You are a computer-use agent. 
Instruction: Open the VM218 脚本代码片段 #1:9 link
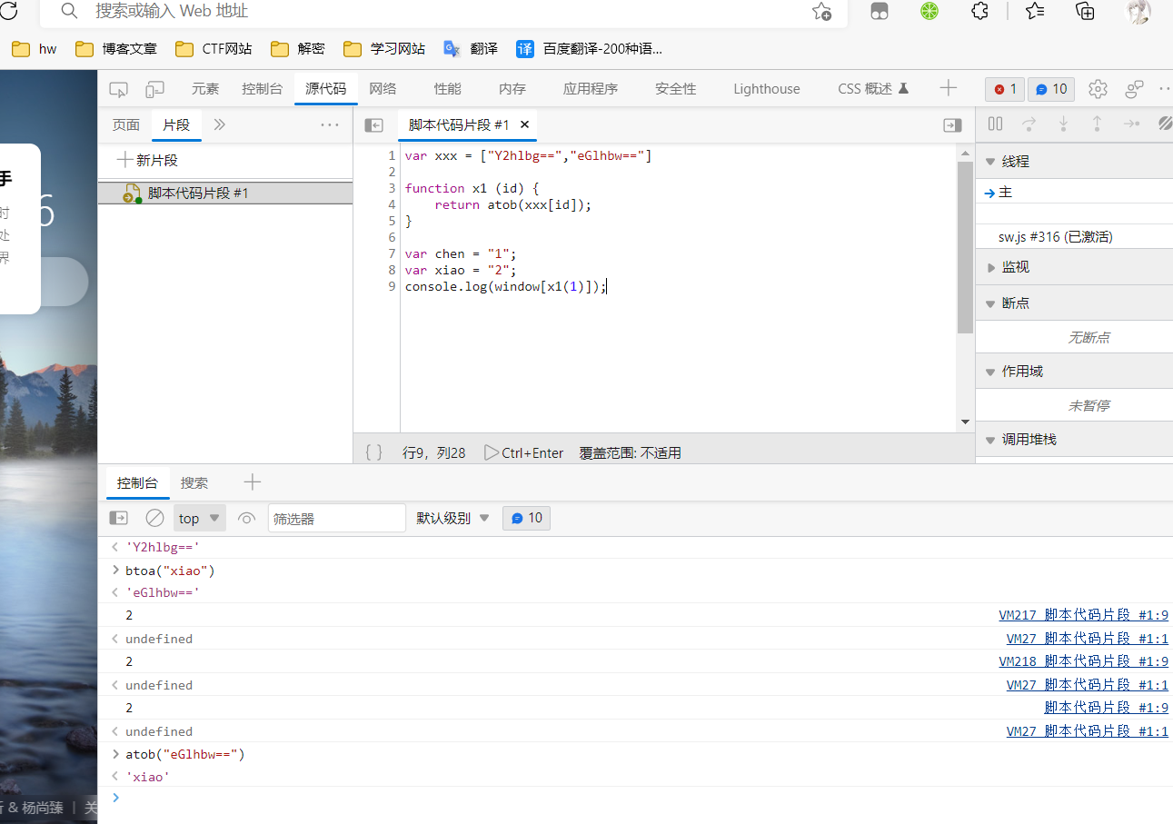[1083, 661]
